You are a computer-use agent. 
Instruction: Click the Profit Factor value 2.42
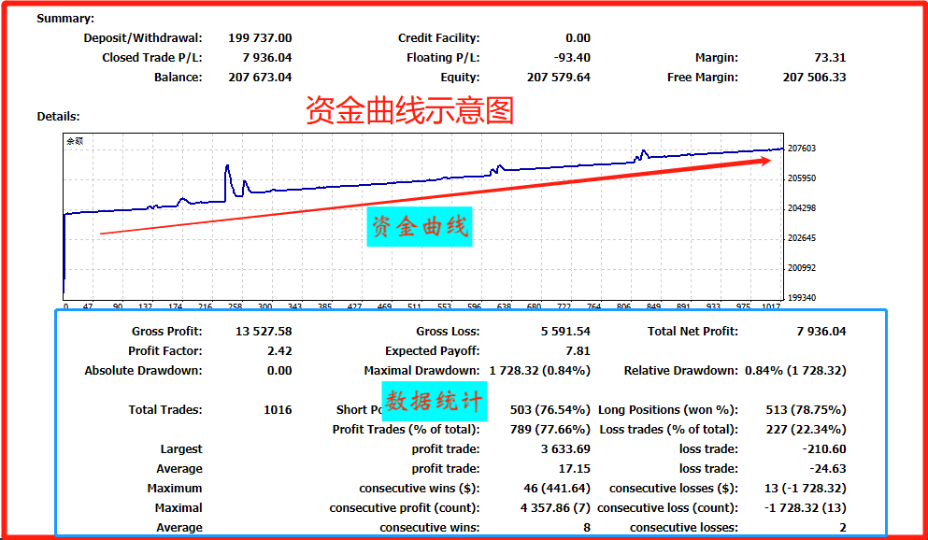(x=278, y=351)
